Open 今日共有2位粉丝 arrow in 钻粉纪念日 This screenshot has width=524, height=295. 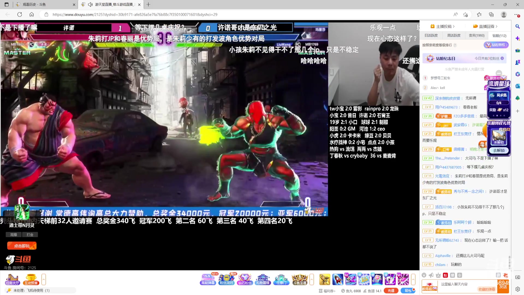coord(502,58)
